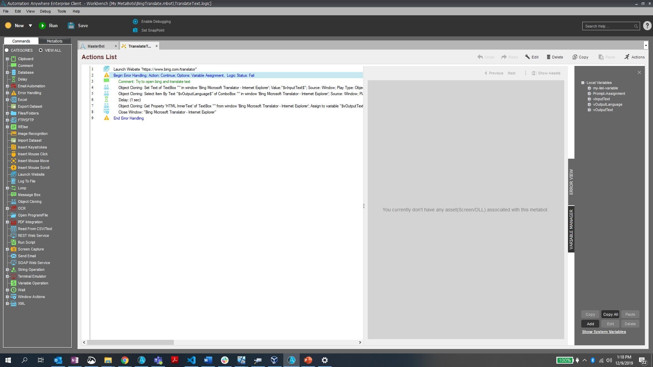Screen dimensions: 653x367
Task: Select the REST Web Service icon
Action: (x=14, y=235)
